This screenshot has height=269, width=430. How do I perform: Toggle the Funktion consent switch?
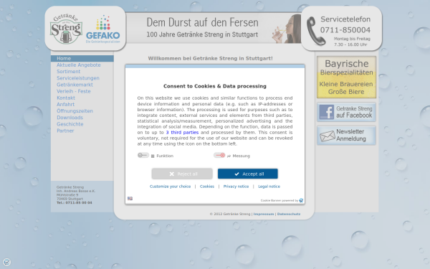[143, 156]
